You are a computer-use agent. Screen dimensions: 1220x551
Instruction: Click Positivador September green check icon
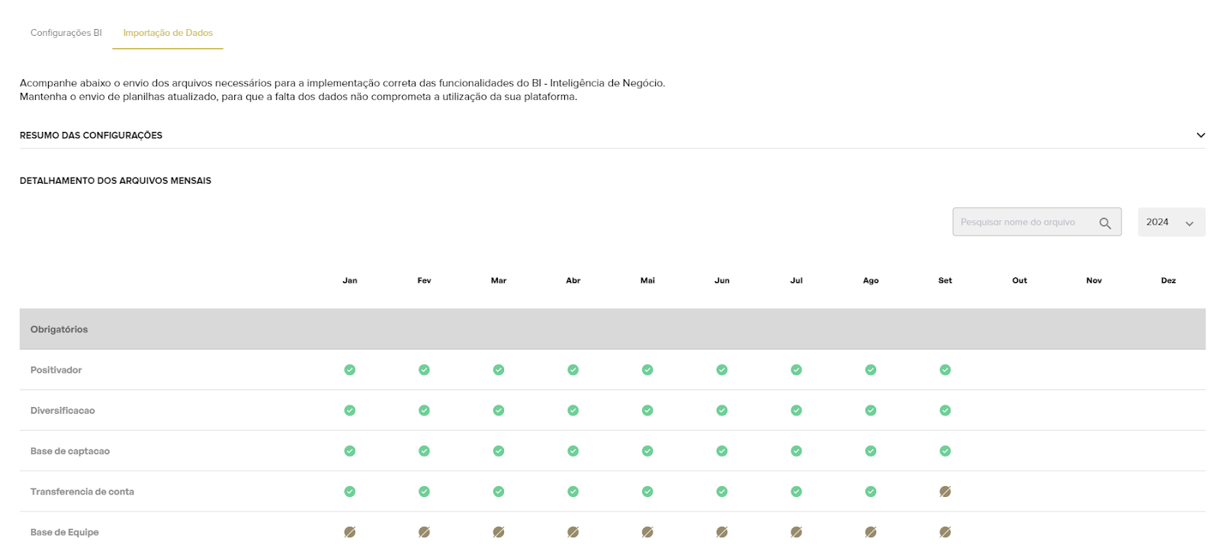pyautogui.click(x=945, y=370)
